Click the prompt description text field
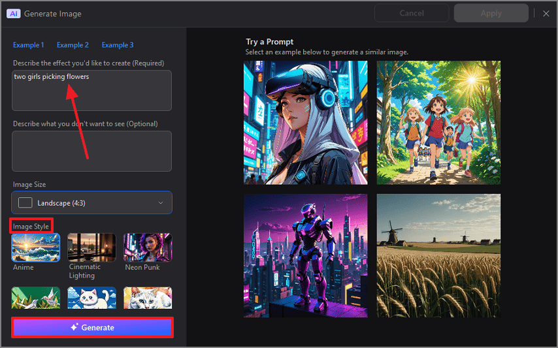The height and width of the screenshot is (348, 558). [91, 91]
